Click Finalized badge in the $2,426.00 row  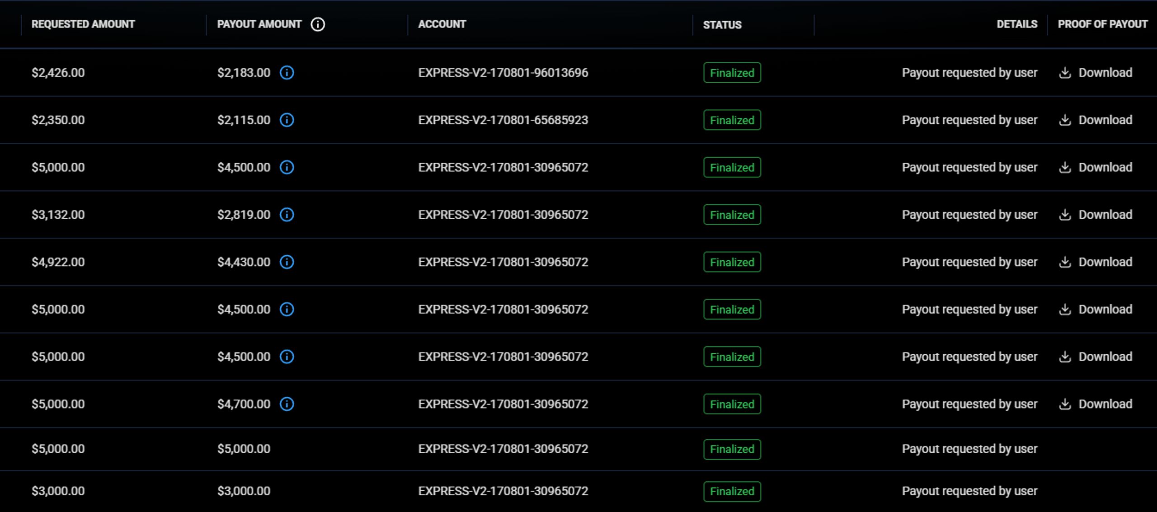732,73
